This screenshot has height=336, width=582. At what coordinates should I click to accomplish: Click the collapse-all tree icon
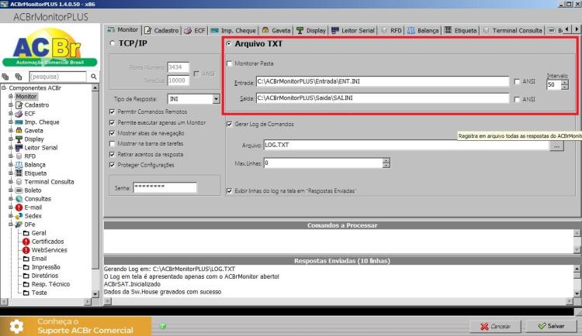[x=19, y=77]
